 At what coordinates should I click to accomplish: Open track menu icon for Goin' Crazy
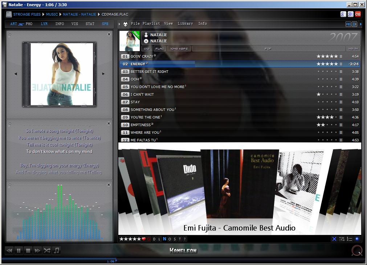tap(341, 56)
